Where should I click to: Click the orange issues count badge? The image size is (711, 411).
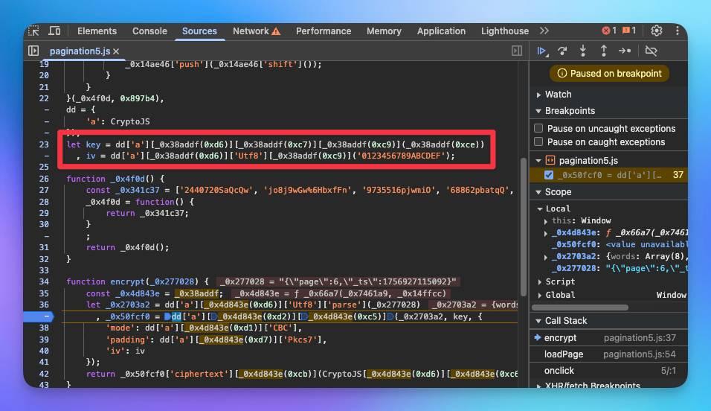pyautogui.click(x=629, y=31)
